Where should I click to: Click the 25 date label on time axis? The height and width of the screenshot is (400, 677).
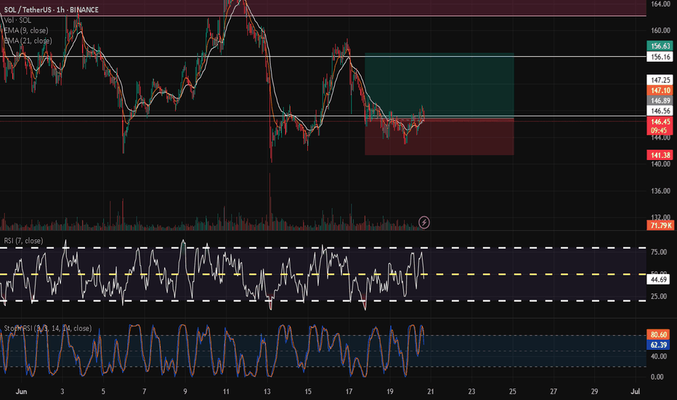[x=513, y=391]
